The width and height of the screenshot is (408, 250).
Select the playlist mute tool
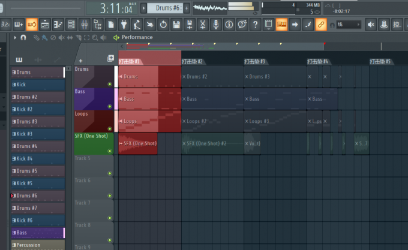61,38
